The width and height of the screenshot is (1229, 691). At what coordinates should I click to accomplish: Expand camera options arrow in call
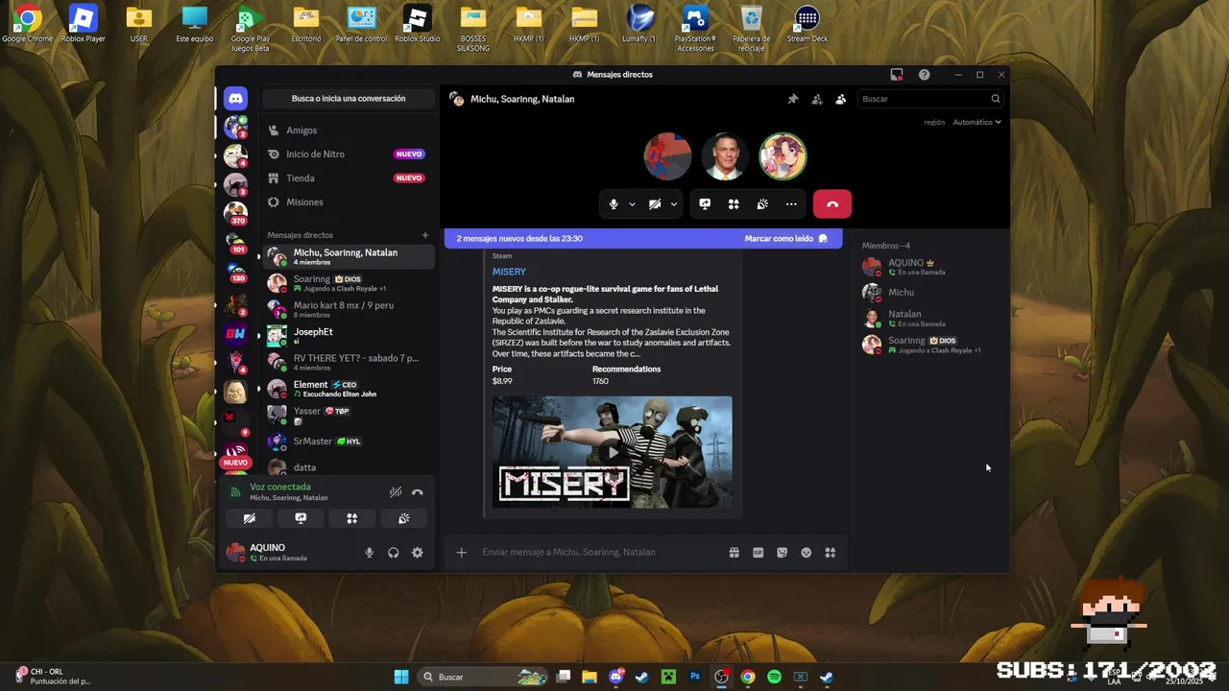[674, 203]
